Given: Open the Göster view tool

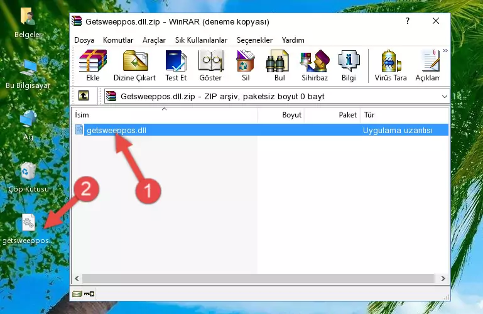Looking at the screenshot, I should tap(210, 65).
